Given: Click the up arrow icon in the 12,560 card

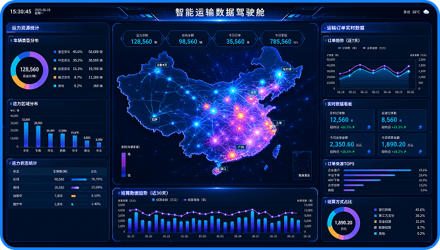Looking at the screenshot, I should click(x=369, y=127).
